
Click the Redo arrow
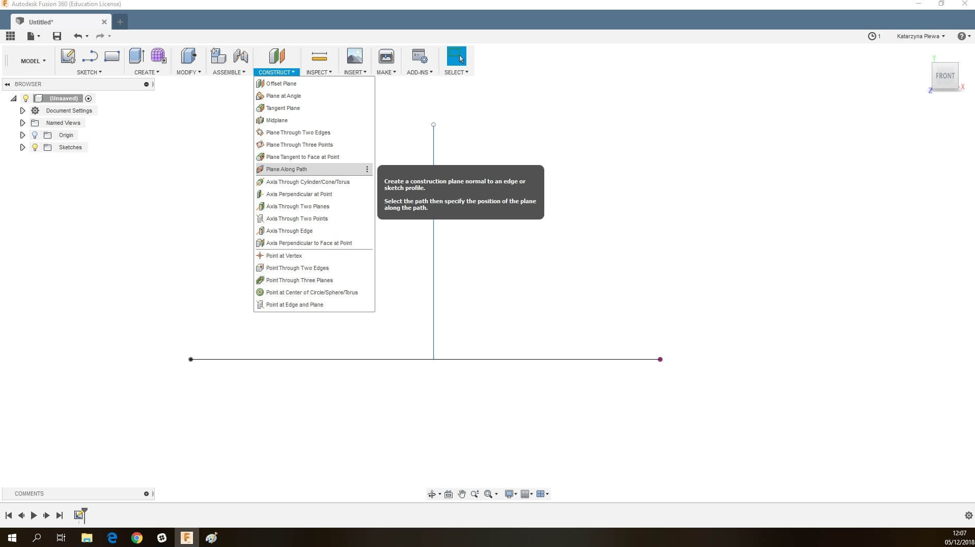[100, 36]
